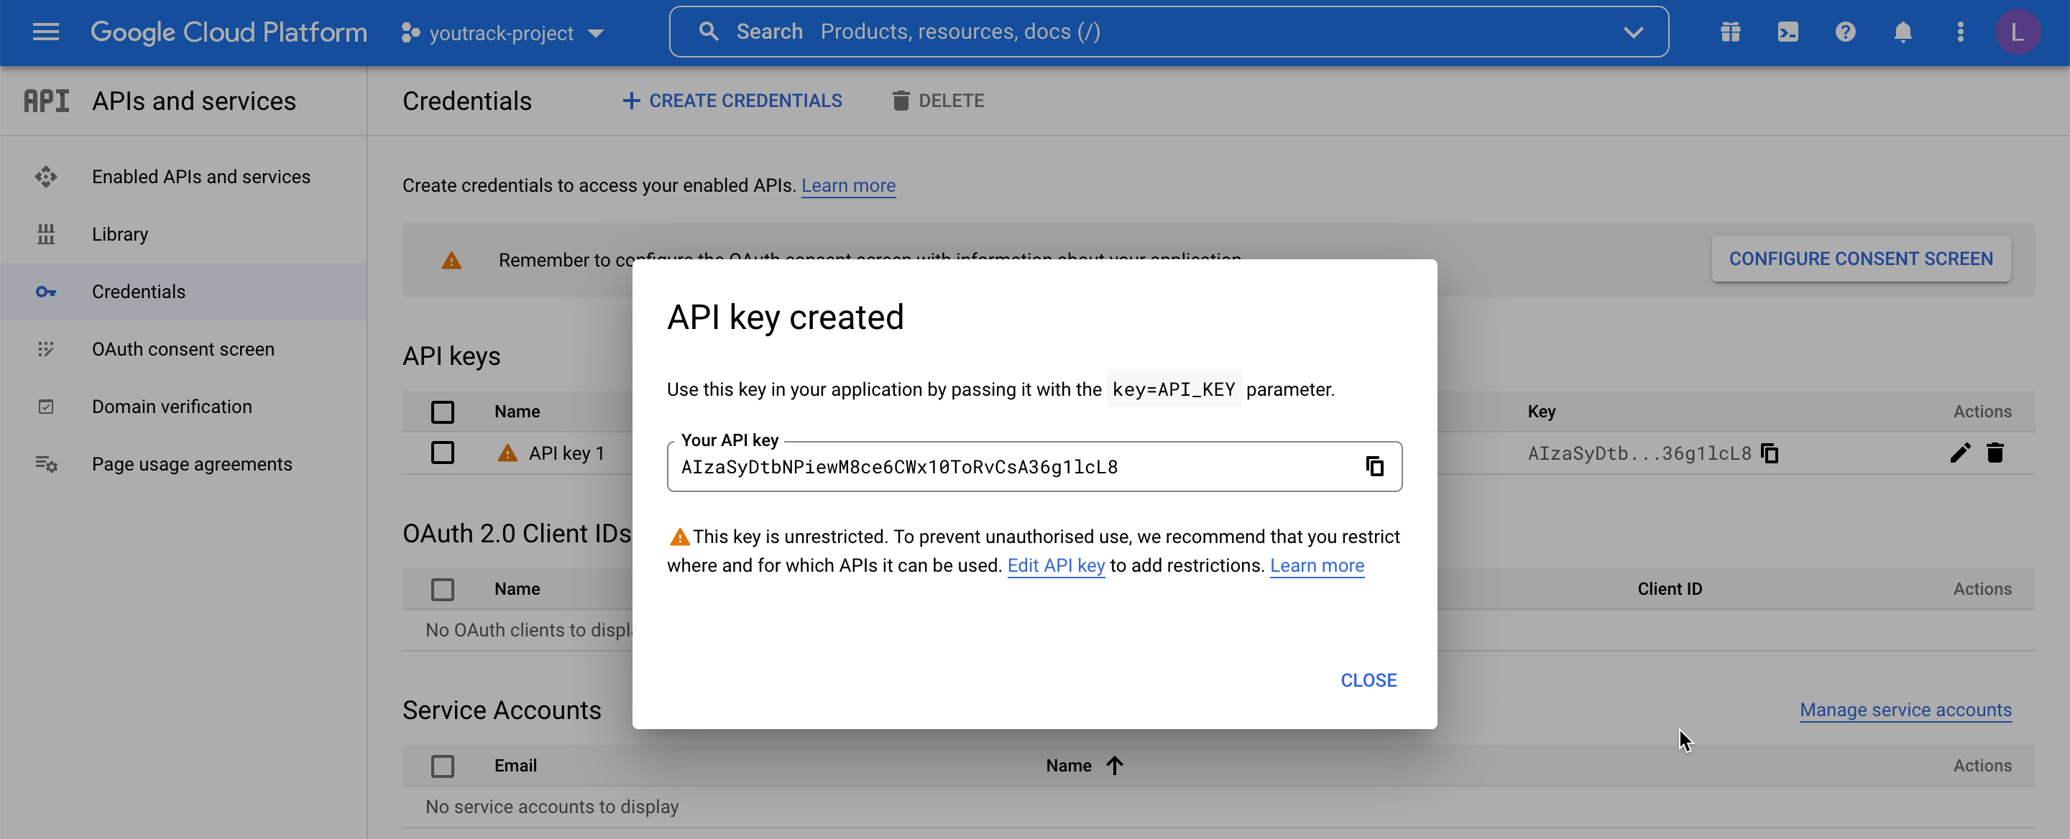Copy the API key from the dialog
2070x839 pixels.
[x=1375, y=466]
